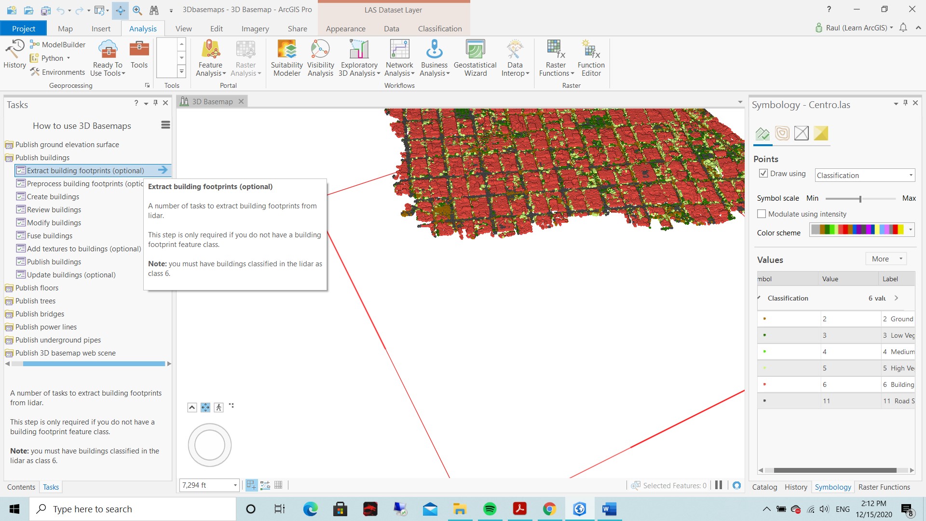Open the Suitability Modeler tool
The width and height of the screenshot is (926, 521).
286,58
